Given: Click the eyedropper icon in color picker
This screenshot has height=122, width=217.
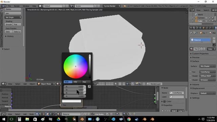Looking at the screenshot, I should click(90, 86).
